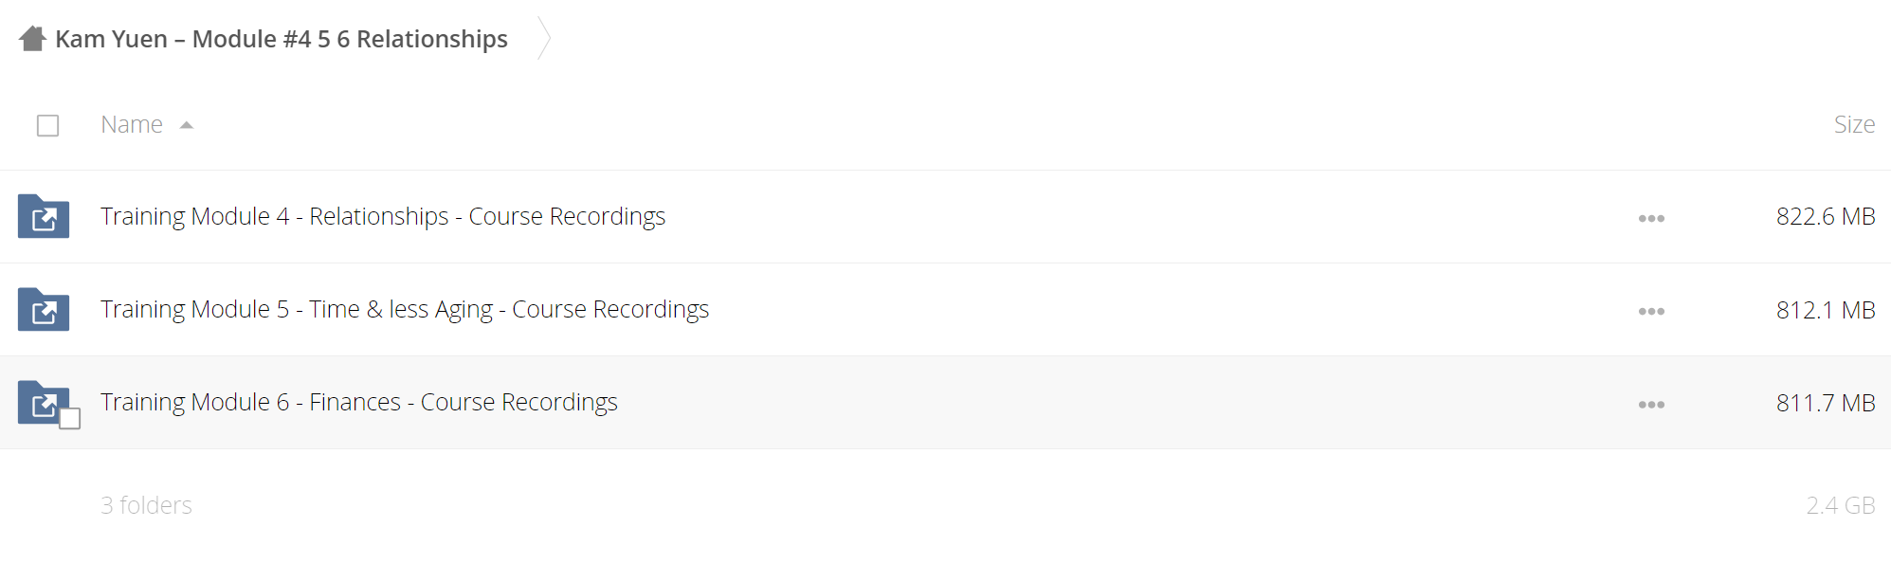Image resolution: width=1891 pixels, height=563 pixels.
Task: Select the 822.6 MB size cell
Action: pos(1826,216)
